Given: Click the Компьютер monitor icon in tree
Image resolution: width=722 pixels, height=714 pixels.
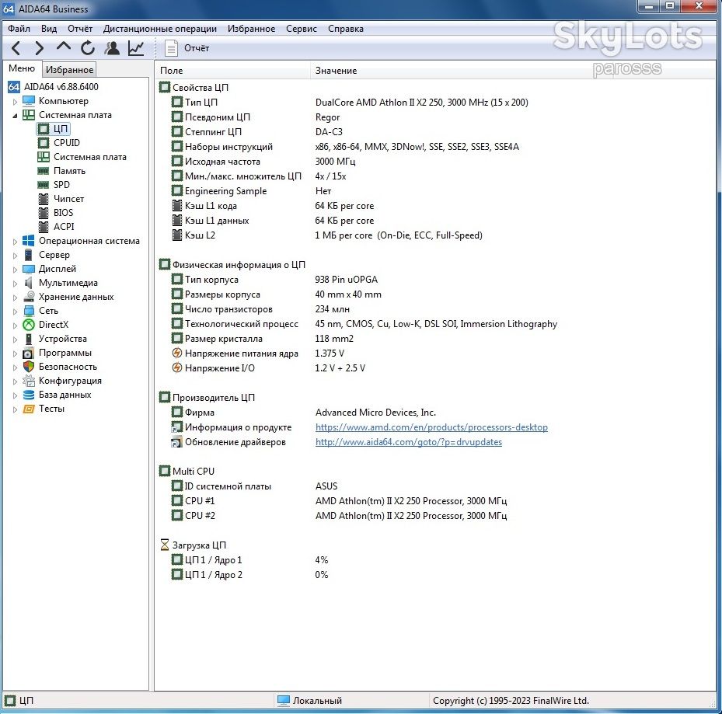Looking at the screenshot, I should (29, 101).
